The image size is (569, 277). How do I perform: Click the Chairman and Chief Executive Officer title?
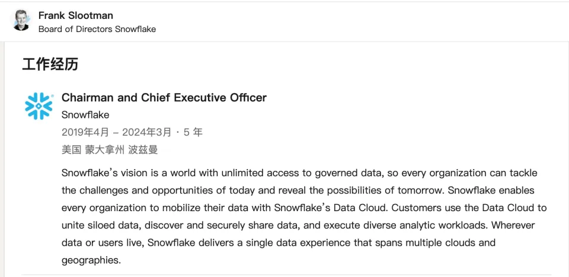pyautogui.click(x=164, y=98)
